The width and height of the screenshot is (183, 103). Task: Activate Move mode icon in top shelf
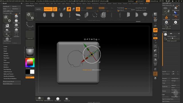coord(64,9)
